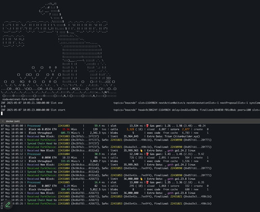Click the green '384.49' MGas/s throughput

pyautogui.click(x=66, y=190)
